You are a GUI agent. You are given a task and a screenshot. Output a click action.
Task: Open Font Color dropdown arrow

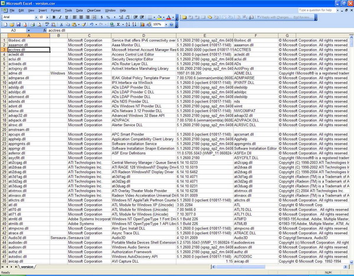click(173, 17)
